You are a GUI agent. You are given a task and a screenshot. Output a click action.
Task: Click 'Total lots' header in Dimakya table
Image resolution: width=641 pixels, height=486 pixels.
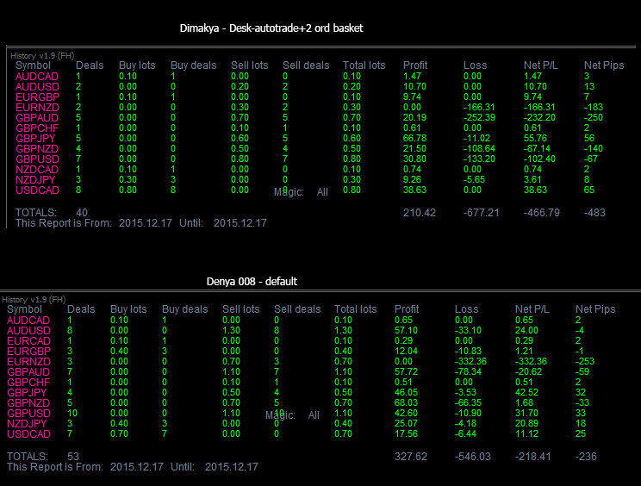point(364,65)
